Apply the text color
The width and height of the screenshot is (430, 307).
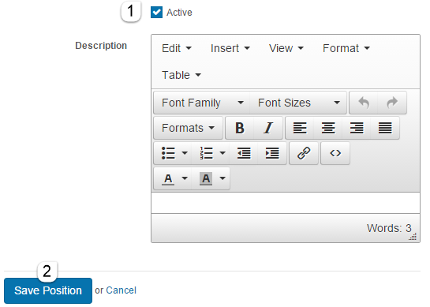point(168,178)
